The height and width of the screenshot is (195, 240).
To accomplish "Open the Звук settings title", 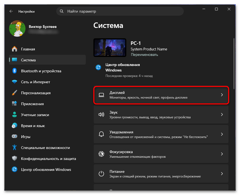I will pos(114,112).
